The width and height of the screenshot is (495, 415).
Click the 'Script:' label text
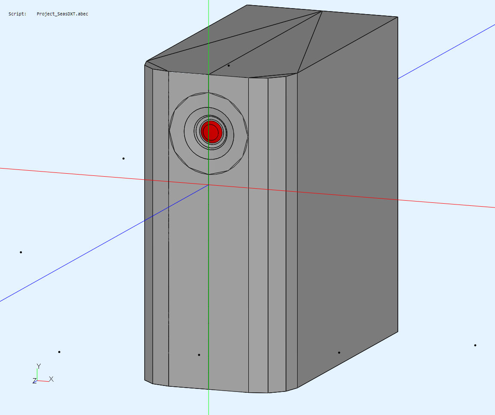click(x=18, y=14)
